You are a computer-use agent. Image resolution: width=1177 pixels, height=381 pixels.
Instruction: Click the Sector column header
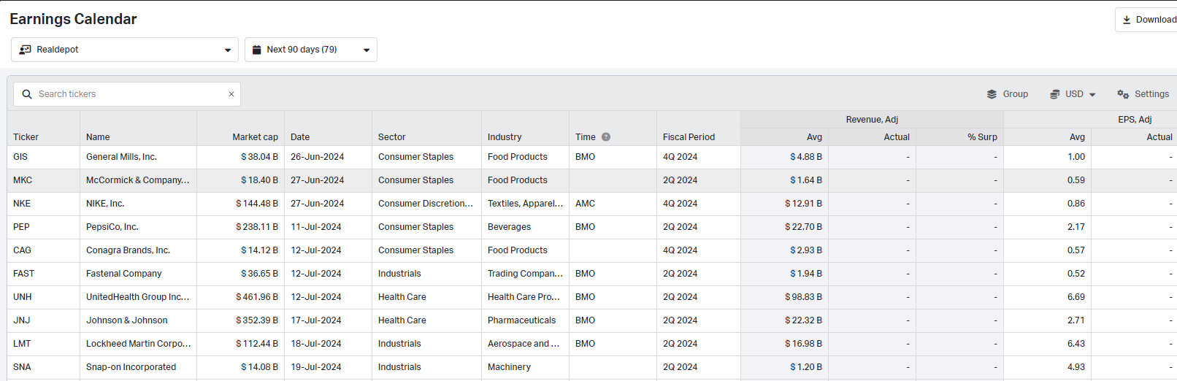391,136
